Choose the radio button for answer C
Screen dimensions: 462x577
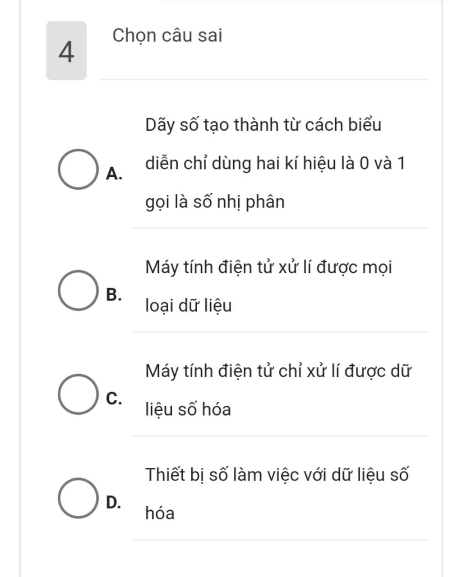click(x=78, y=394)
